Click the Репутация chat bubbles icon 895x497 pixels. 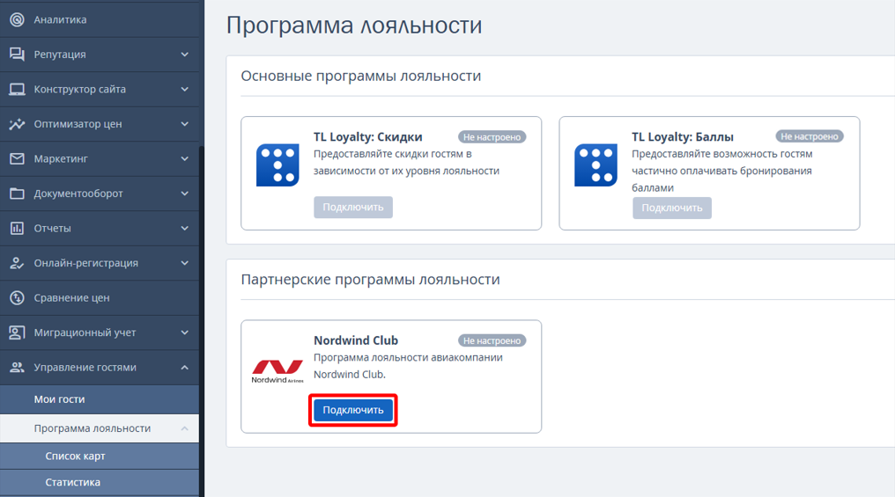[x=17, y=55]
